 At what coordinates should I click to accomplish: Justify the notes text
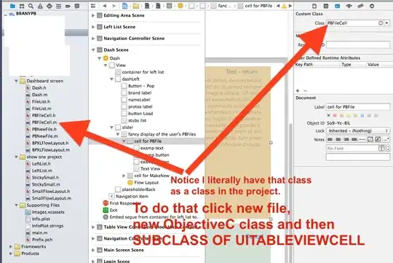(x=354, y=139)
